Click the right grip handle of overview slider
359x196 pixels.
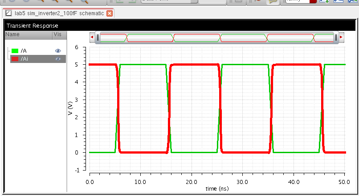click(336, 38)
